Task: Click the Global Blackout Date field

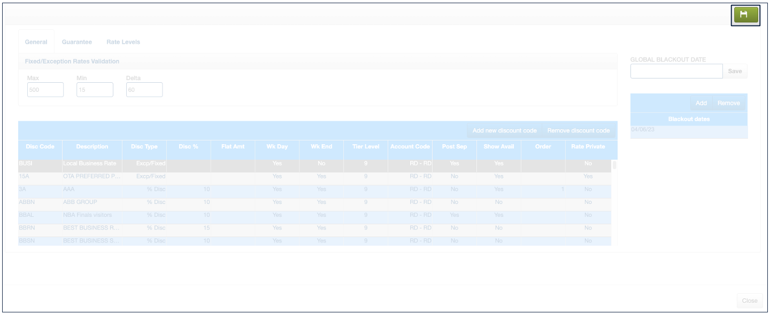Action: [676, 72]
